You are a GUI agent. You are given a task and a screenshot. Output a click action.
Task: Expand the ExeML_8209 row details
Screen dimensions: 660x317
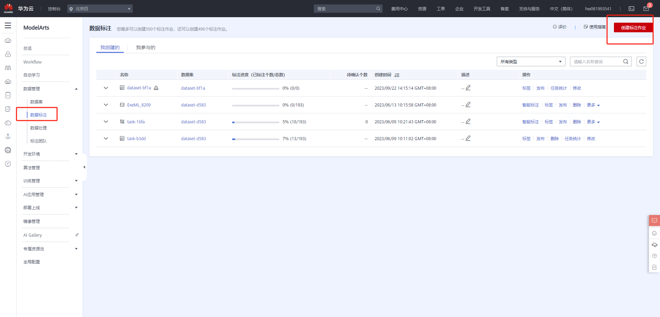click(106, 105)
